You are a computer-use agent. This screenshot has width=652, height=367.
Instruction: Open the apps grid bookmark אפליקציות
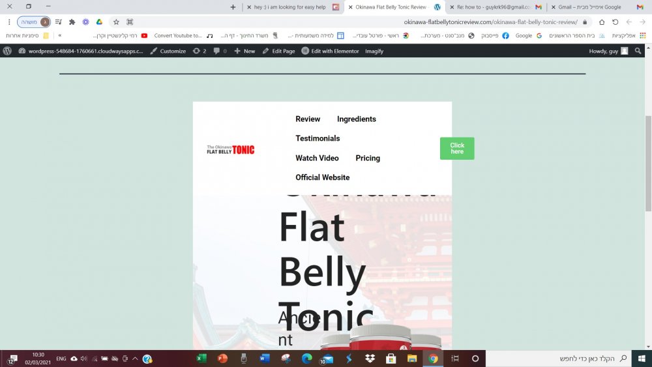(629, 36)
